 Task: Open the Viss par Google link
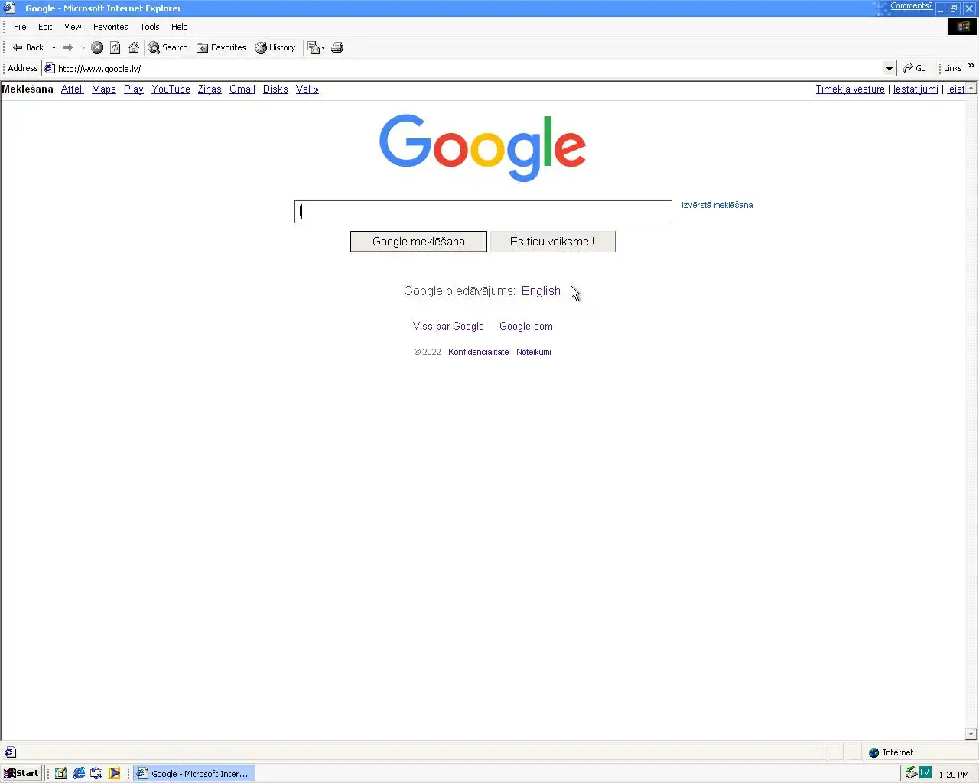pos(448,326)
